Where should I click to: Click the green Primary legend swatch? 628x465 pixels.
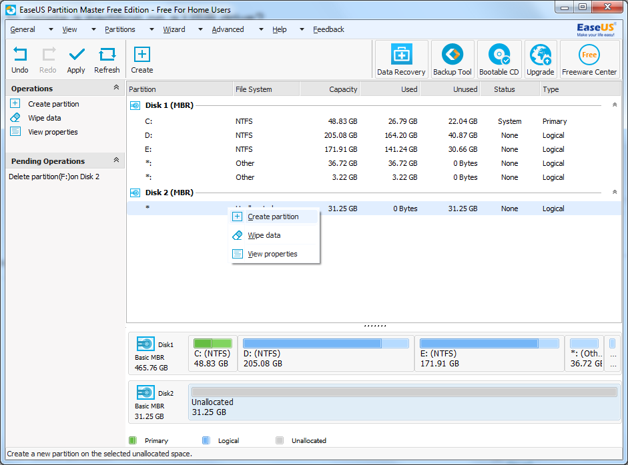pyautogui.click(x=133, y=440)
